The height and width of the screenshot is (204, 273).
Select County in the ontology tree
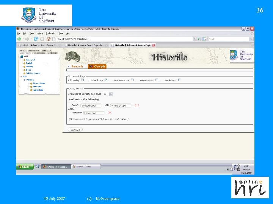[x=29, y=66]
